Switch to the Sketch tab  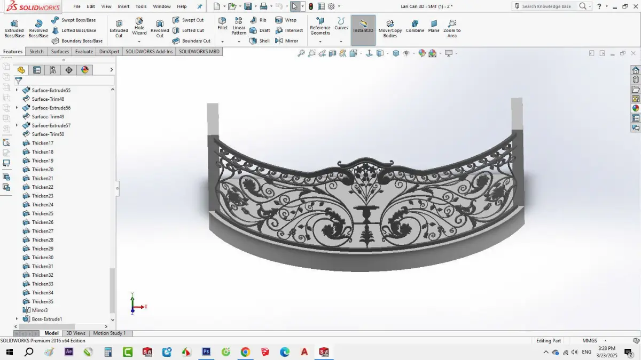(36, 52)
